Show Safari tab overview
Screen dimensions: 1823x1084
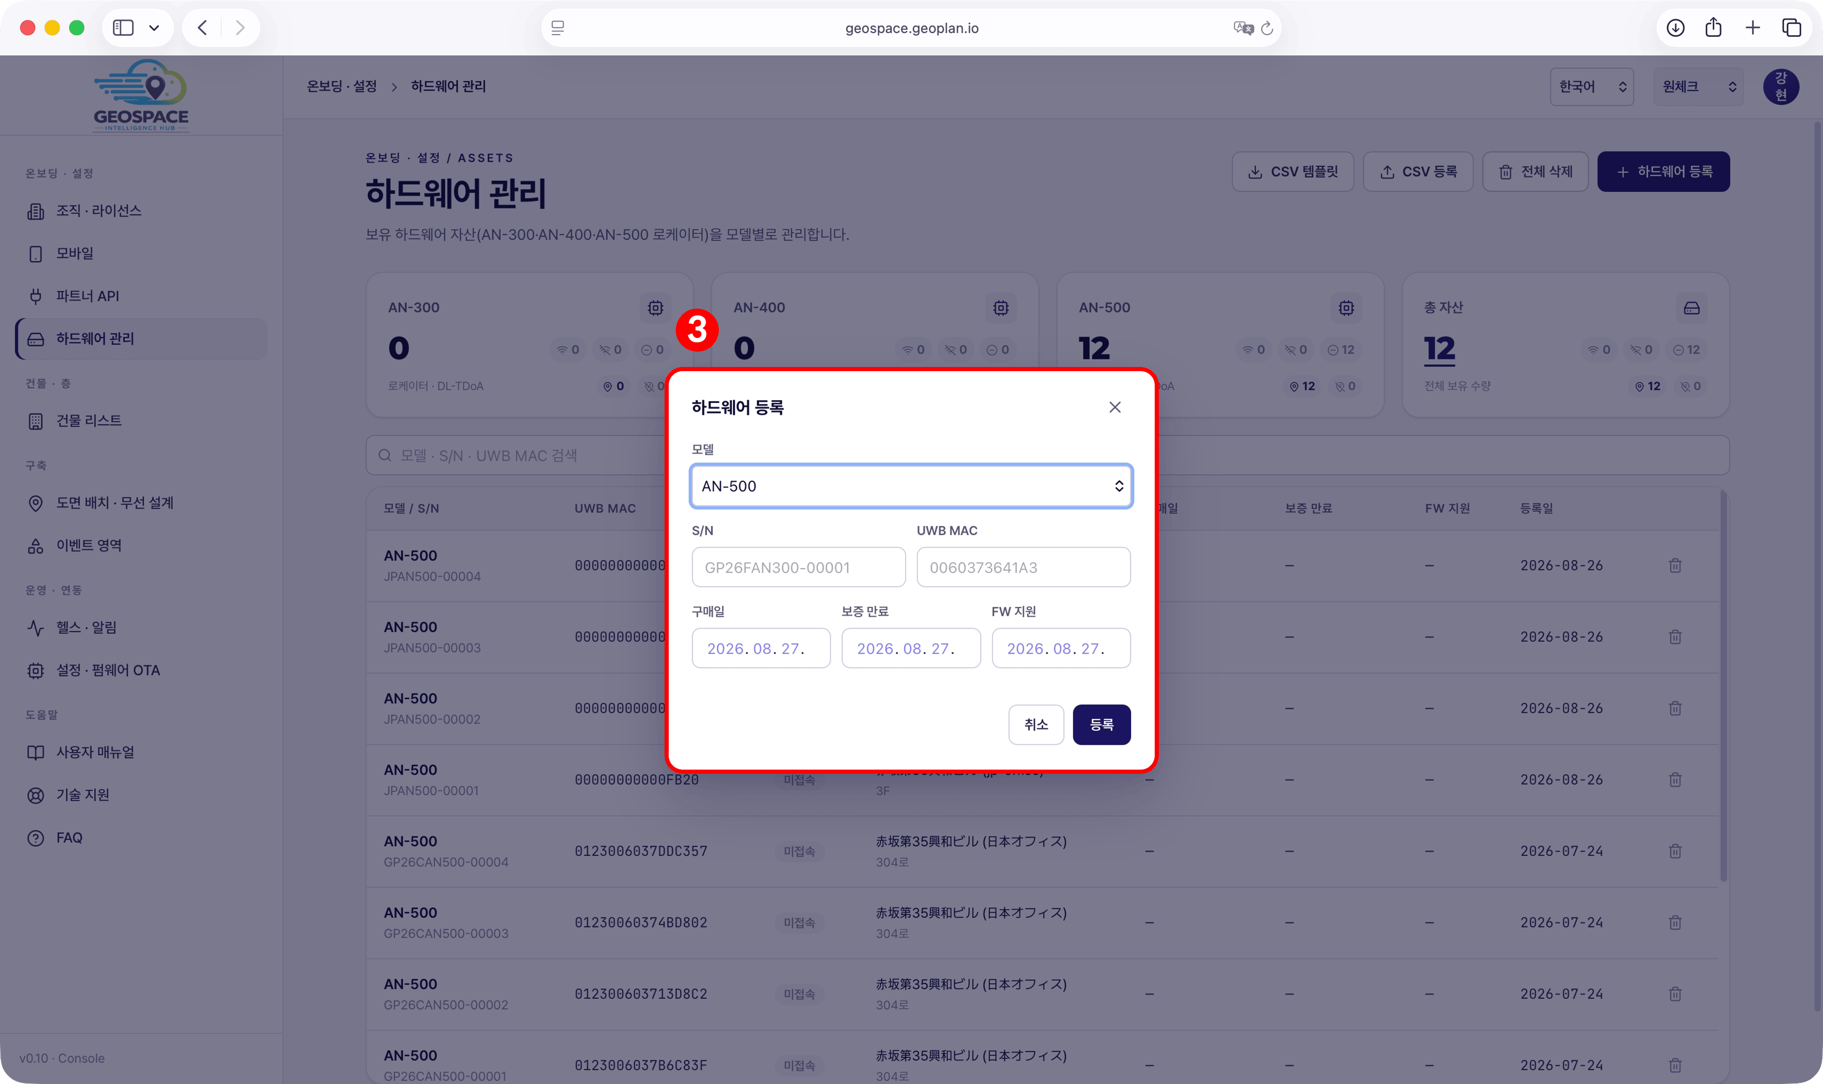1791,28
